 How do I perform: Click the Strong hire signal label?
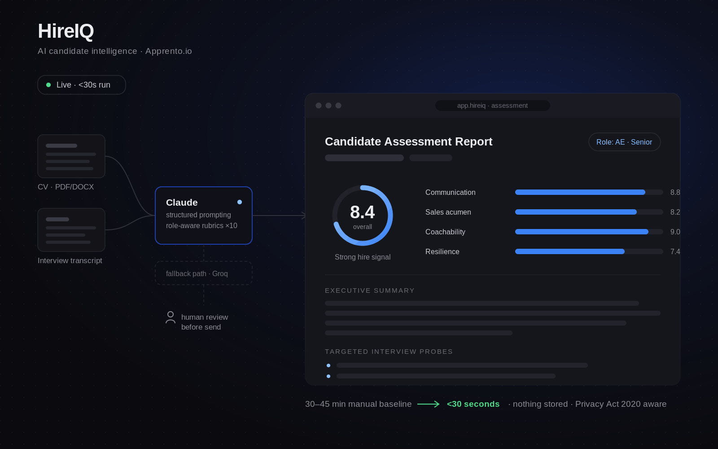363,257
